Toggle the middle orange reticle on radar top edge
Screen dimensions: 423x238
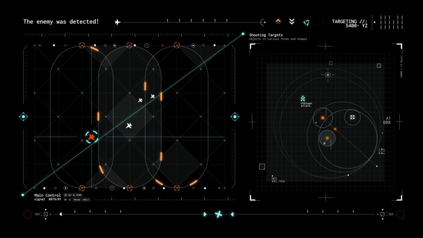129,45
